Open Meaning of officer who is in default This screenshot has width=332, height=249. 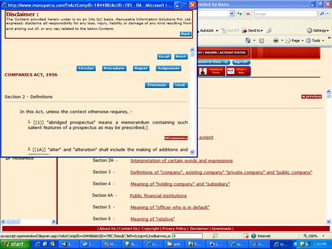click(x=170, y=207)
